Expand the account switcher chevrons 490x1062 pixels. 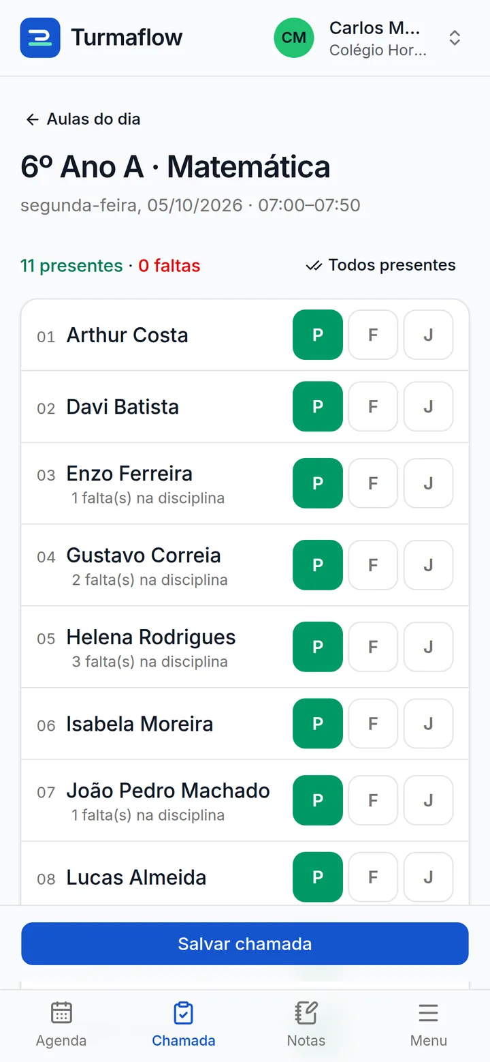[x=455, y=37]
